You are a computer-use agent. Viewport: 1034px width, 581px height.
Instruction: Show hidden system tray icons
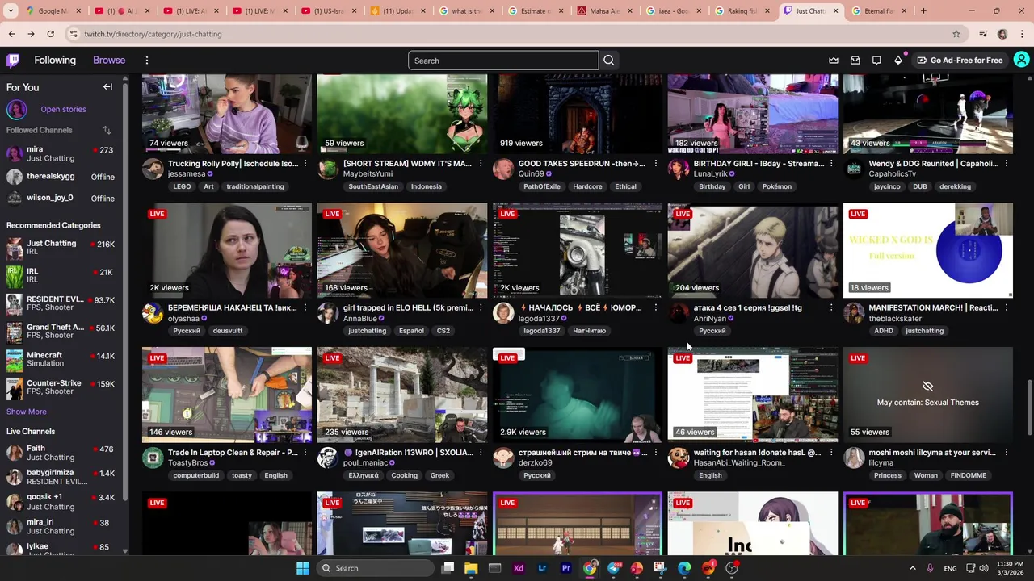click(913, 568)
